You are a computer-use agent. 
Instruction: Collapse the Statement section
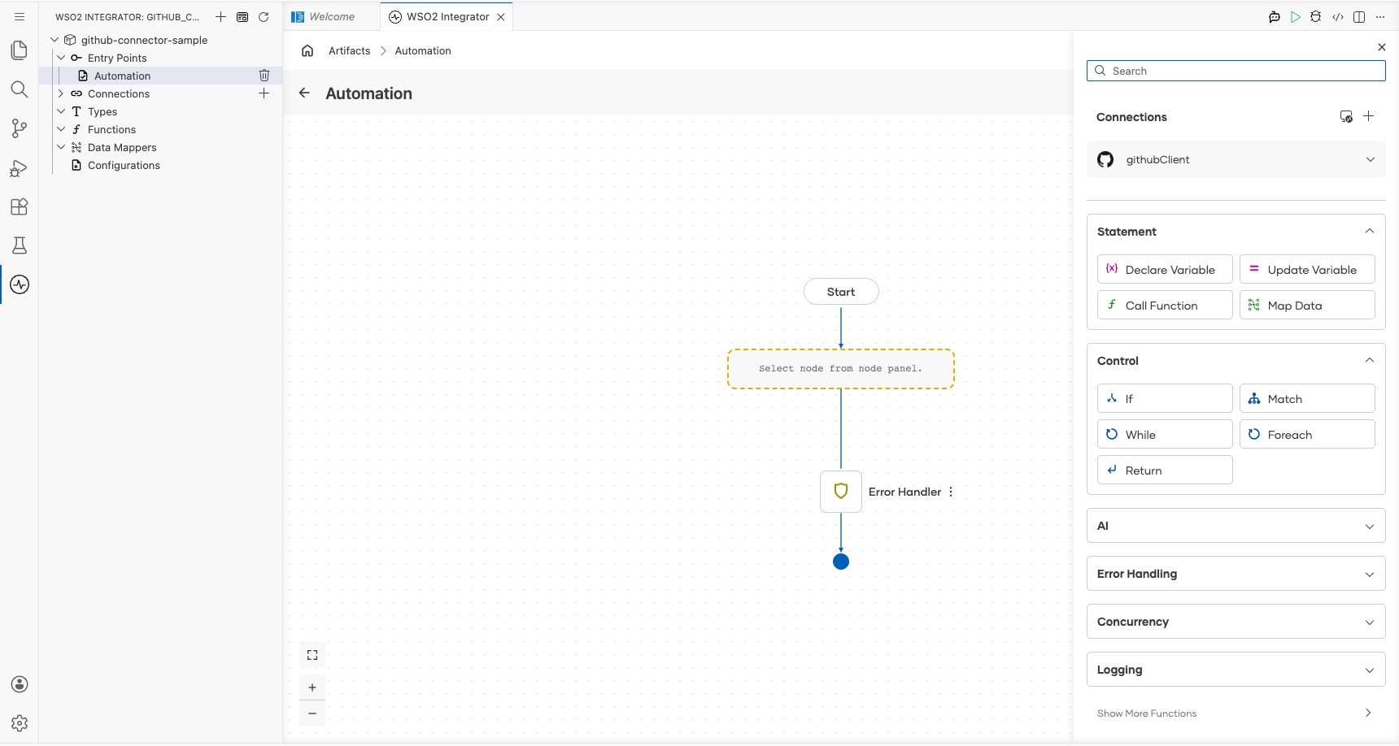[x=1370, y=231]
